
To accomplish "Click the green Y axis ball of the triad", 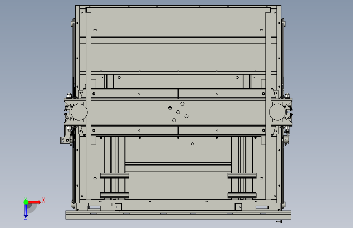I will [x=26, y=202].
